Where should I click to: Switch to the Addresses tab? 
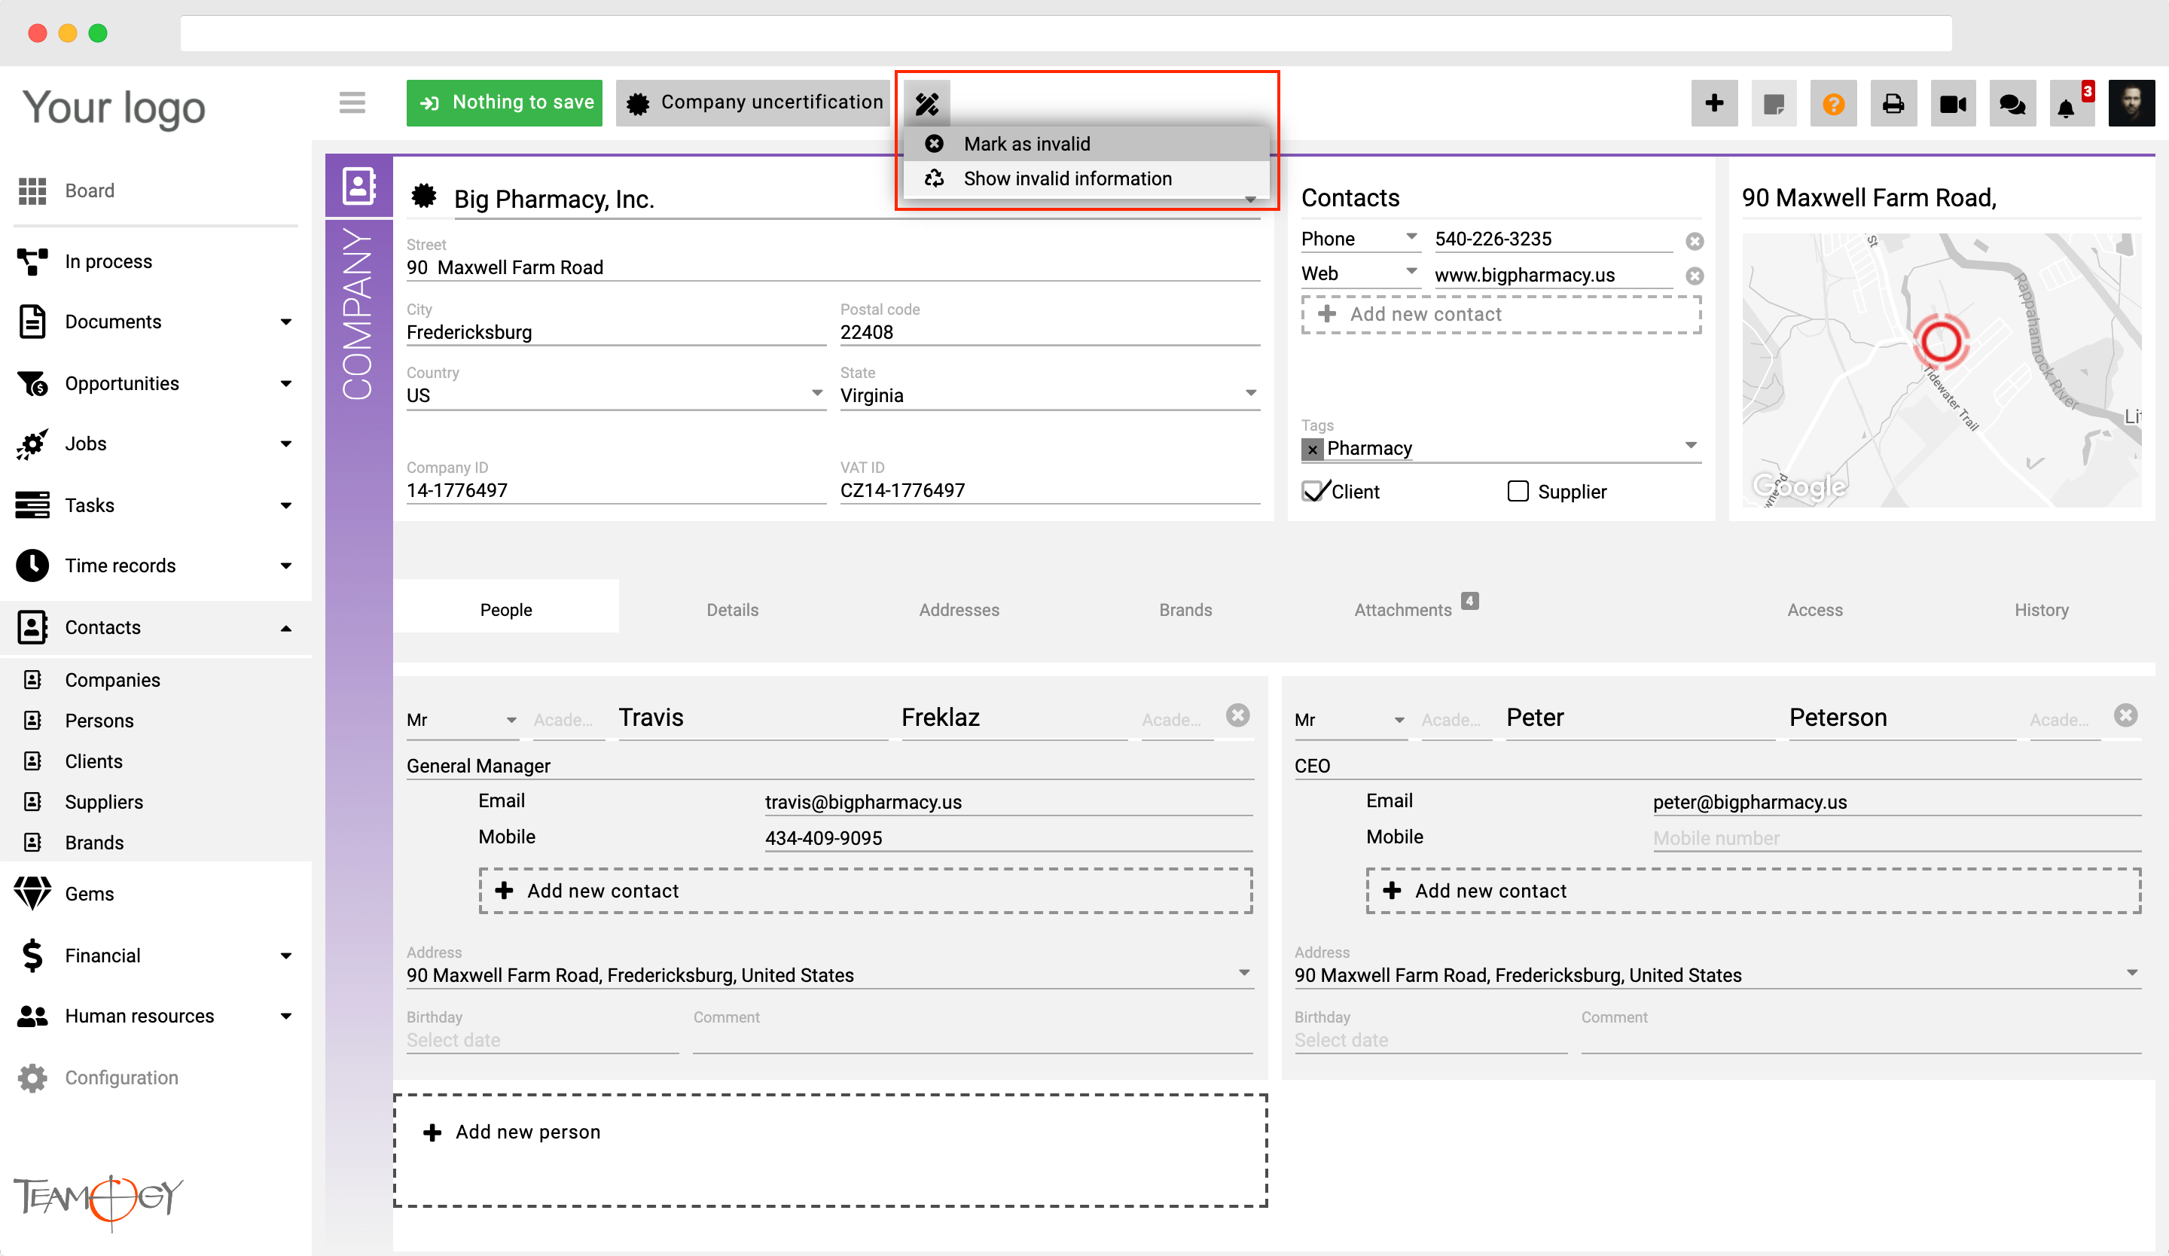point(959,609)
